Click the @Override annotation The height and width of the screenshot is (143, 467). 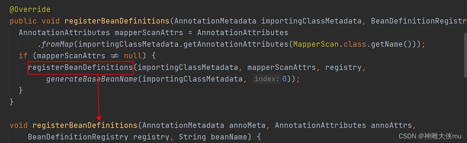[30, 9]
